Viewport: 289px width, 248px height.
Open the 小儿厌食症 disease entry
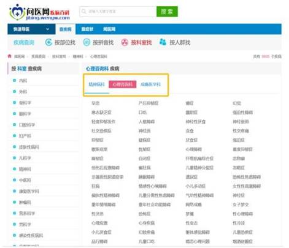[101, 232]
